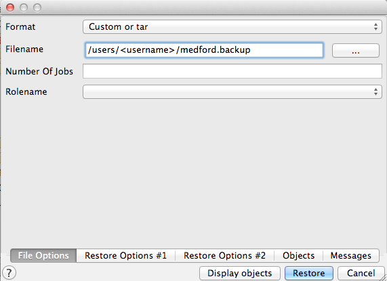
Task: Browse for file with the ellipsis button
Action: 356,51
